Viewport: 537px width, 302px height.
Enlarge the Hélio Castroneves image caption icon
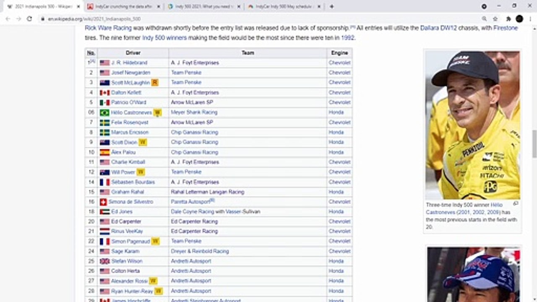point(516,204)
